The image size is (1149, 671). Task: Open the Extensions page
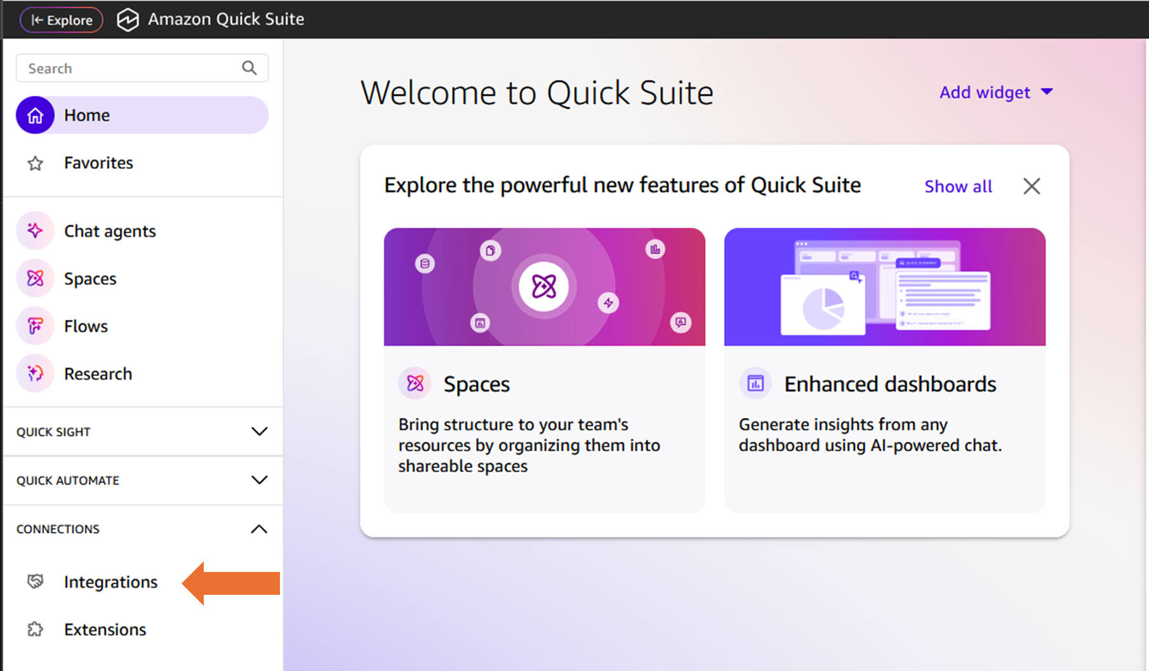pos(105,630)
